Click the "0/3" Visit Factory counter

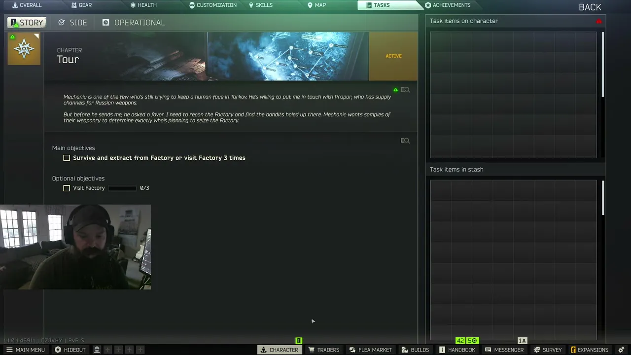(x=144, y=188)
